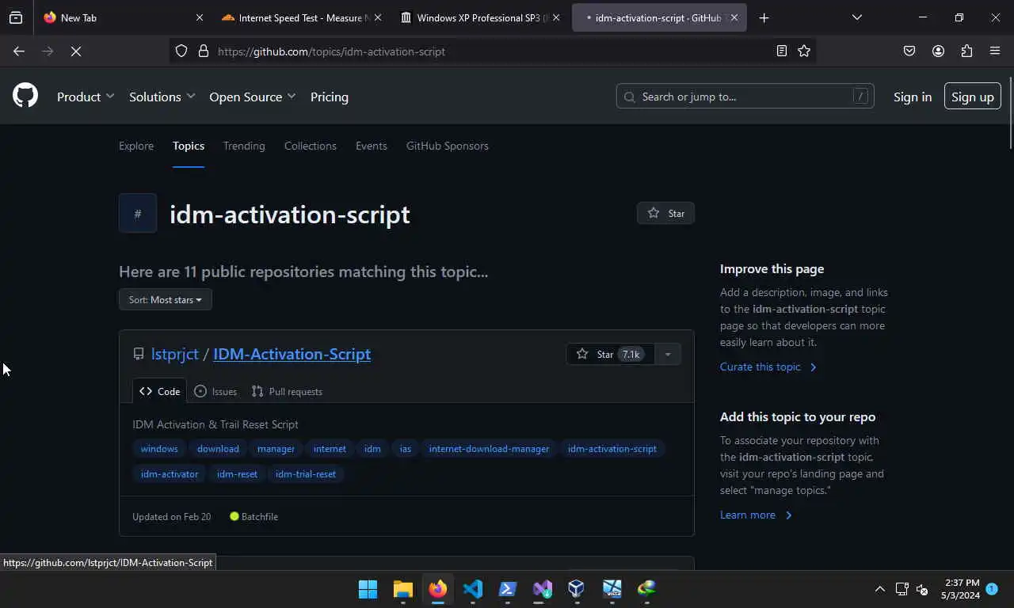Open the IDM-Activation-Script repository link
This screenshot has width=1014, height=608.
tap(292, 354)
